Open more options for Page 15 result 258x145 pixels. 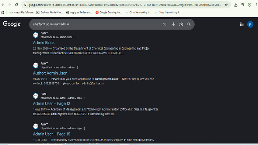pos(84,128)
